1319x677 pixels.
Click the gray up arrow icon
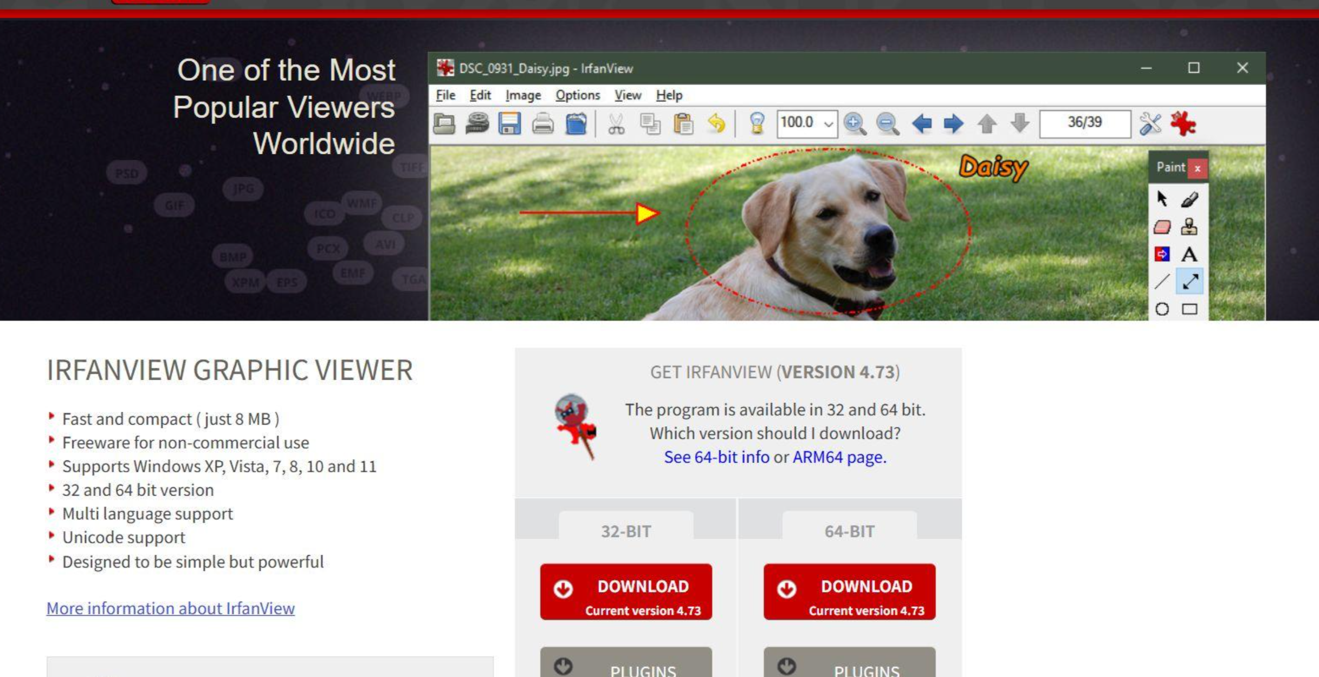coord(987,124)
